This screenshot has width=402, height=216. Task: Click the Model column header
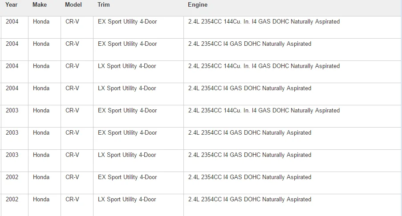(x=73, y=4)
